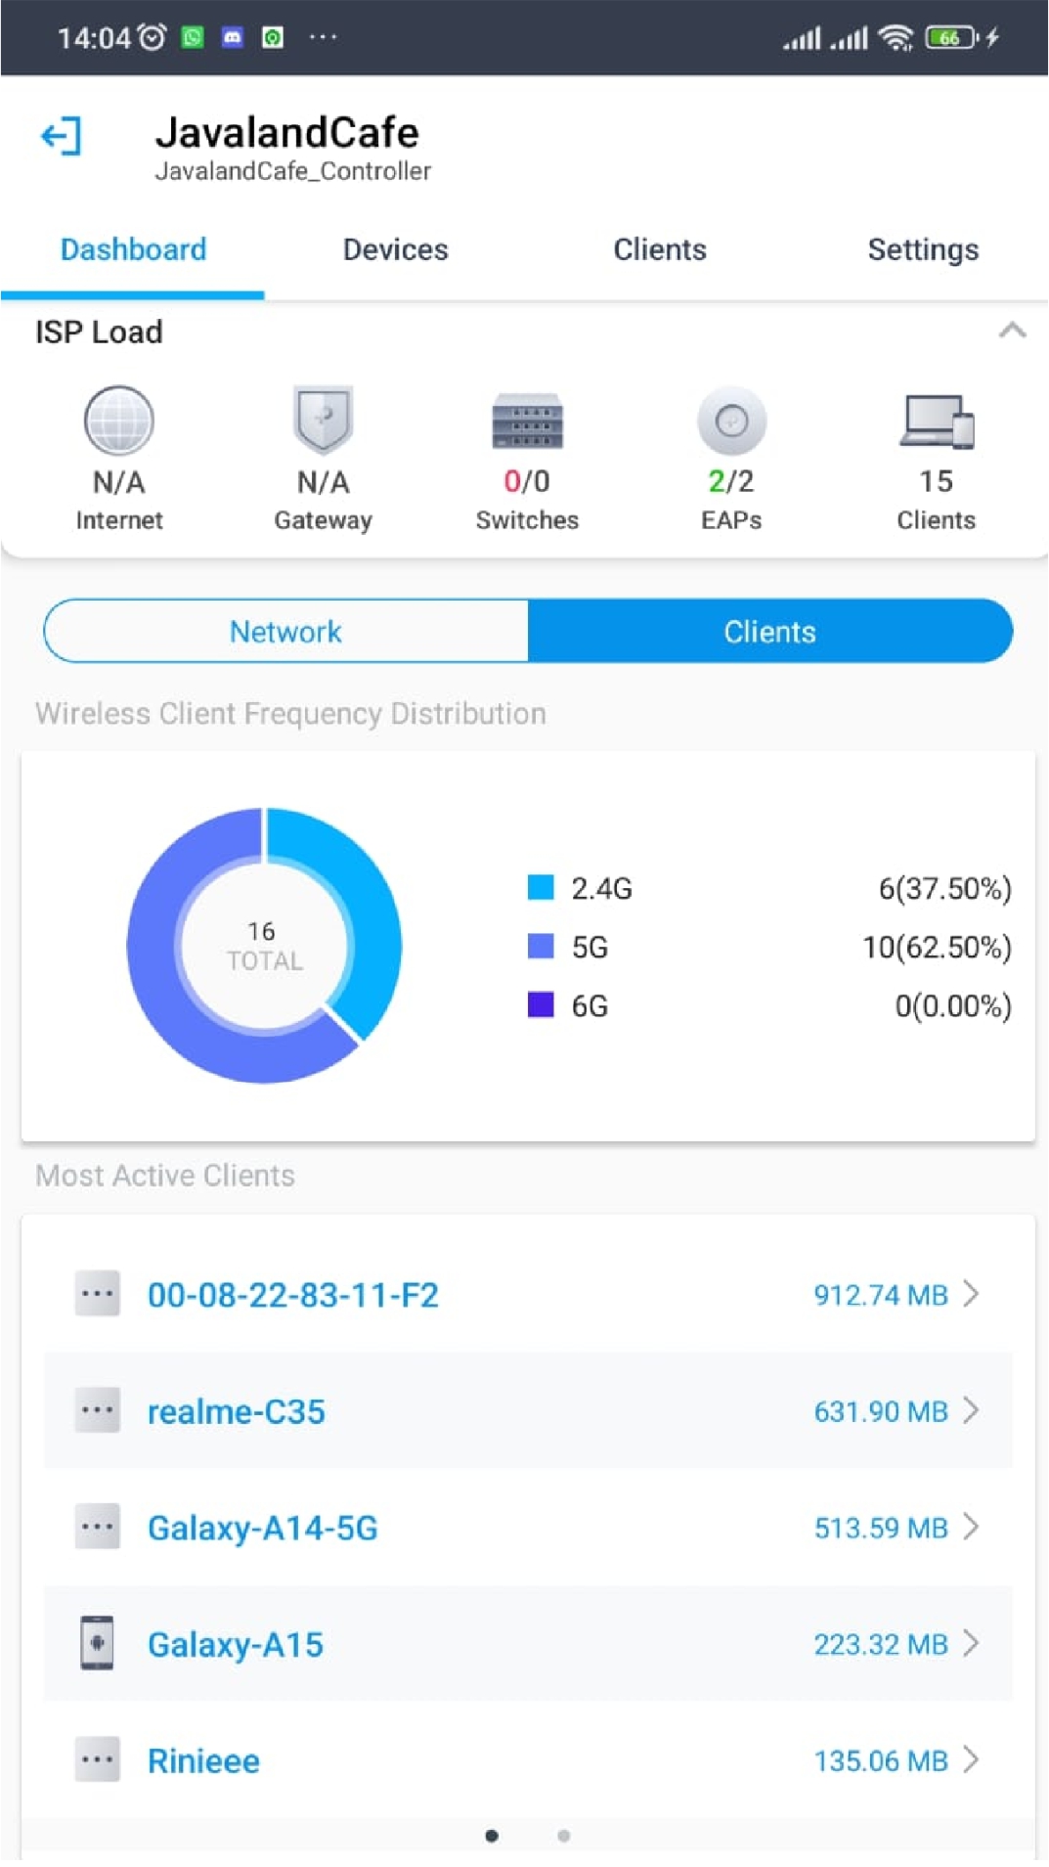Screen dimensions: 1049x1867
Task: Tap the EAPs access point icon
Action: click(731, 422)
